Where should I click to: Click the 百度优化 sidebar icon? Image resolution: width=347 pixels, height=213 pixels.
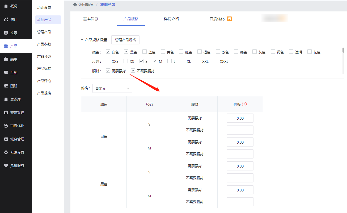click(6, 126)
